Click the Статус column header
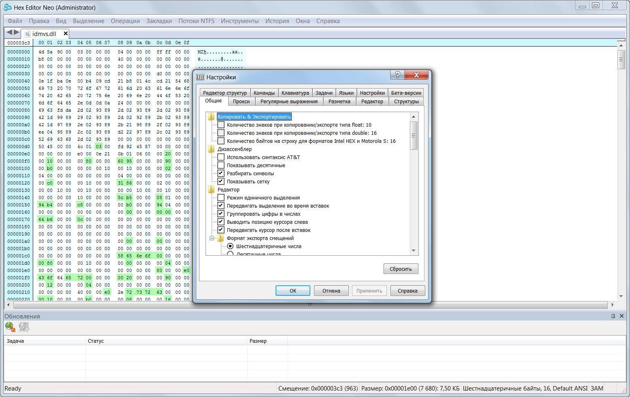 pyautogui.click(x=166, y=341)
